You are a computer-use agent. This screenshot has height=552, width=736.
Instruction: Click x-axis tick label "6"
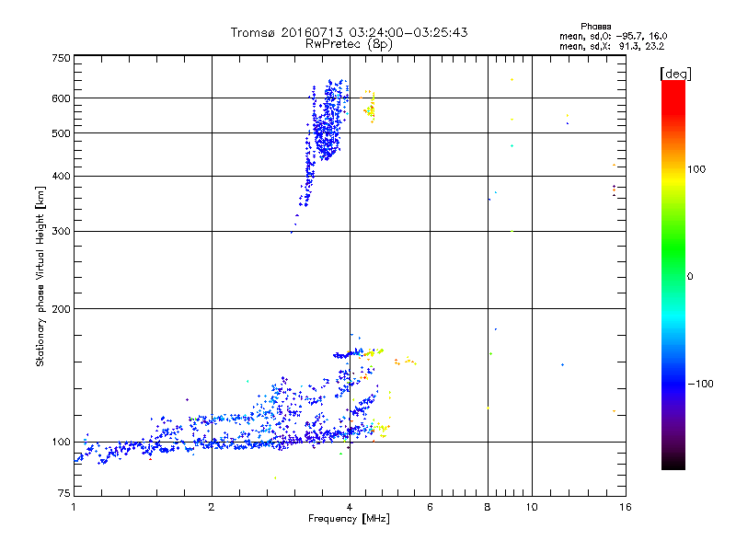pyautogui.click(x=430, y=507)
